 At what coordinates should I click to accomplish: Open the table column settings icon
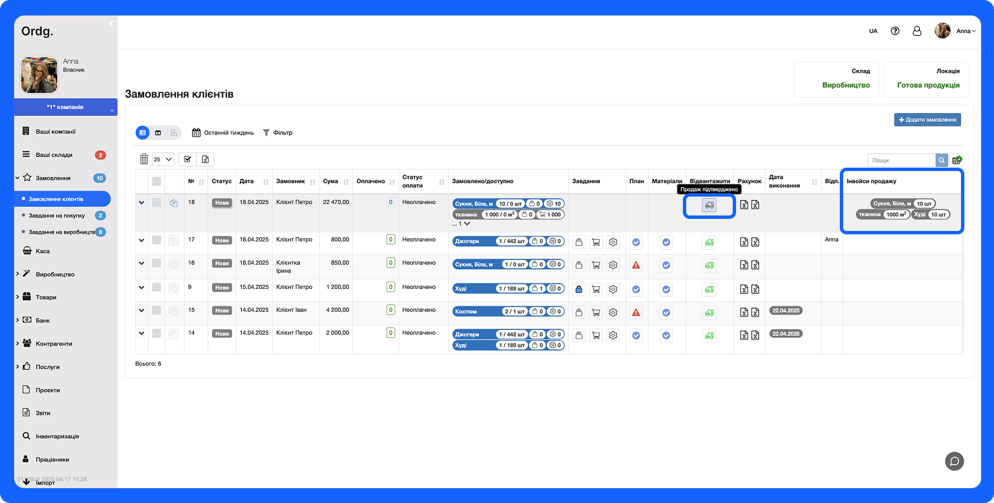[957, 160]
